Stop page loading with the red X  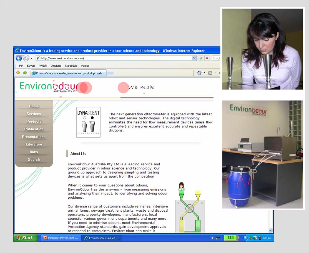tap(207, 58)
